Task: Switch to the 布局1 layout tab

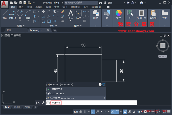Action: click(17, 107)
